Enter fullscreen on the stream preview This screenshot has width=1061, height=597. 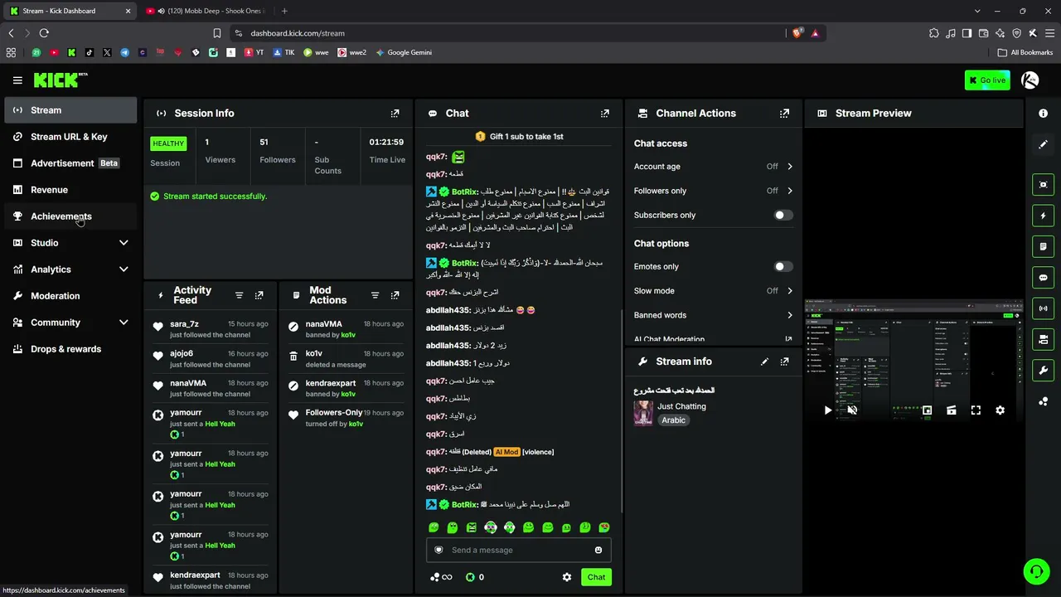coord(976,410)
